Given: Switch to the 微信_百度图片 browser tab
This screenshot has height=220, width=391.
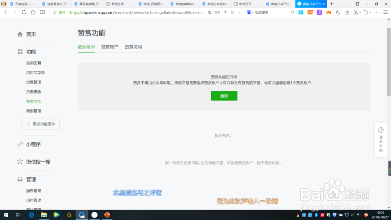Looking at the screenshot, I should coord(151,4).
